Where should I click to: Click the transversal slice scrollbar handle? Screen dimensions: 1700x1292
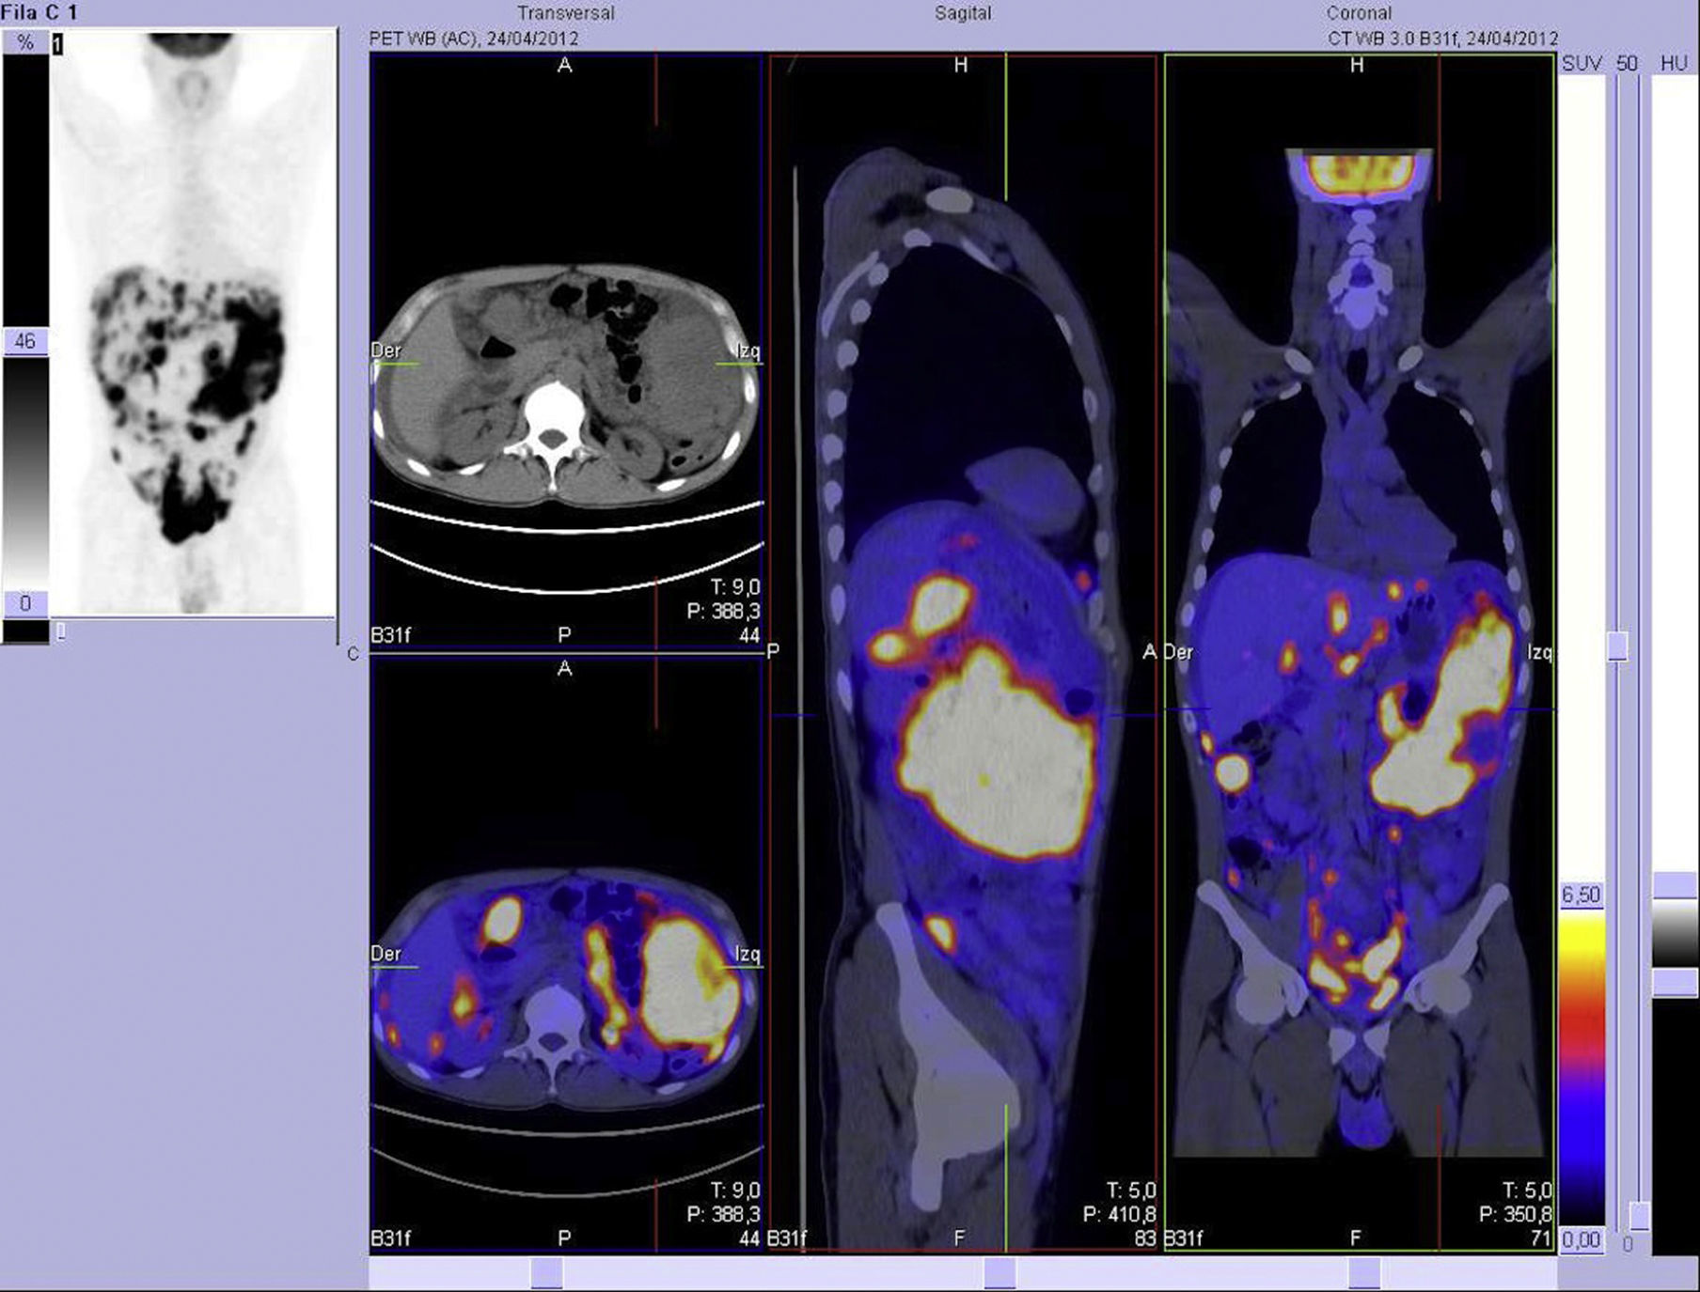546,1273
